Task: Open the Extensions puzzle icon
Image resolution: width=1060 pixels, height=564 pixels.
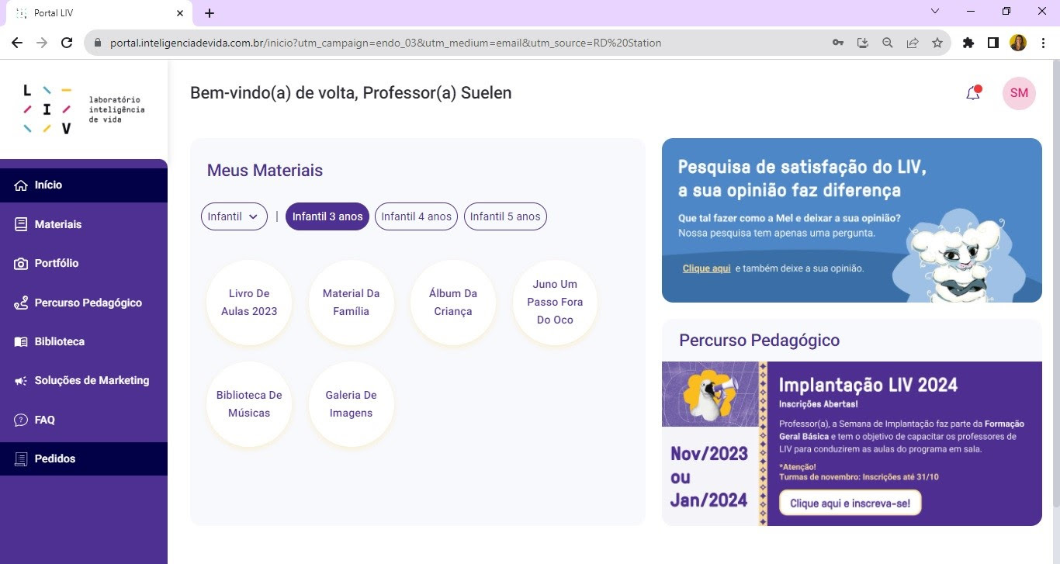Action: (968, 43)
